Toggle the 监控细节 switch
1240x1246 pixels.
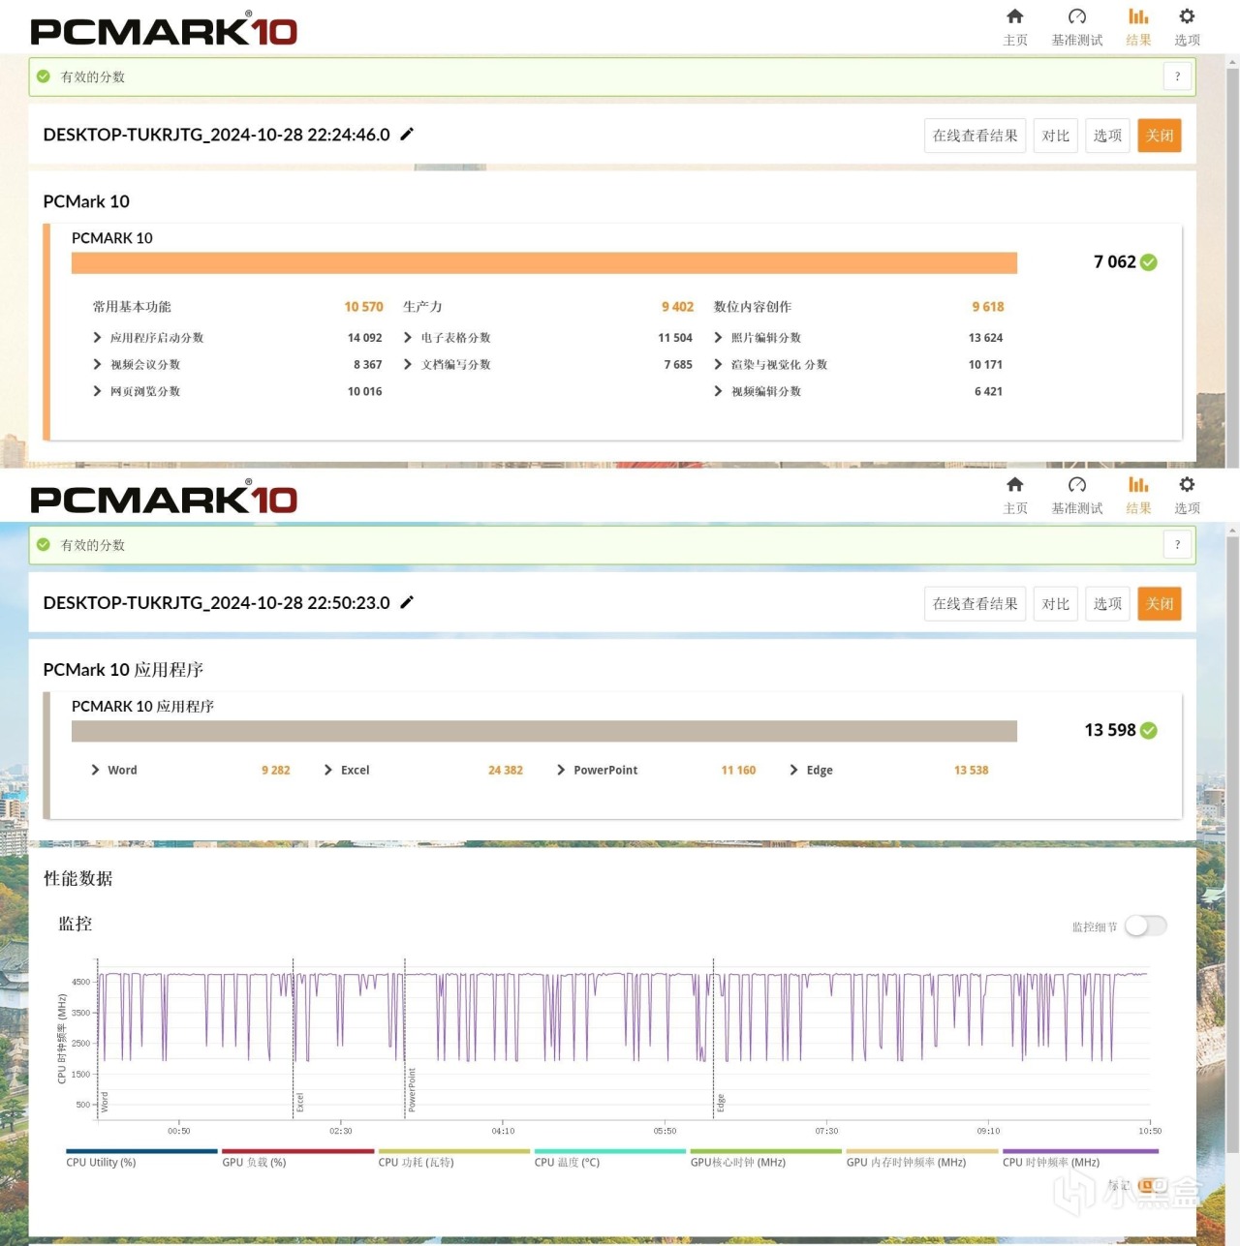(1145, 927)
